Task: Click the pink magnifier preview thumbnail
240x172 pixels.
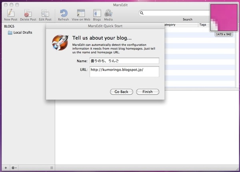Action: [224, 18]
